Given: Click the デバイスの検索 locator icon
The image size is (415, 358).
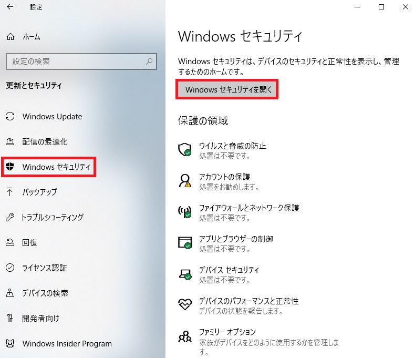Looking at the screenshot, I should click(x=10, y=293).
